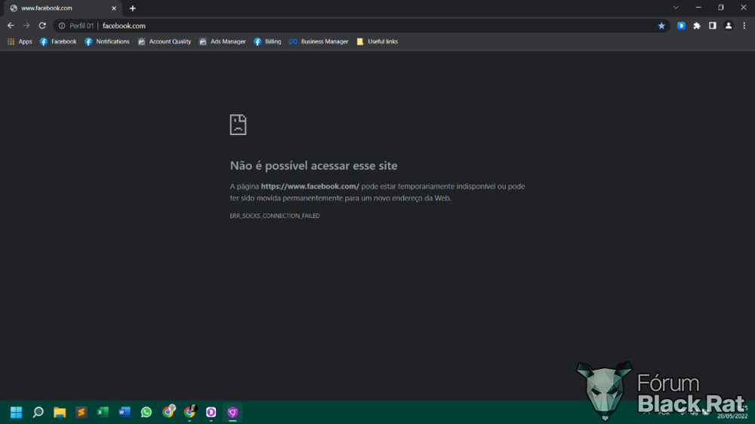This screenshot has width=755, height=424.
Task: Click the Perfil 01 label in address bar
Action: point(82,26)
